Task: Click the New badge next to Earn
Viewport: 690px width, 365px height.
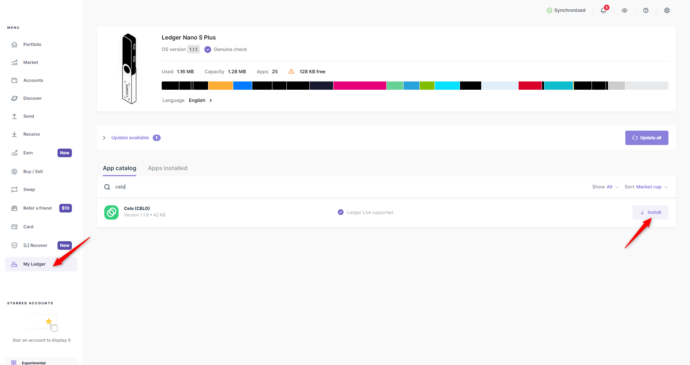Action: 65,153
